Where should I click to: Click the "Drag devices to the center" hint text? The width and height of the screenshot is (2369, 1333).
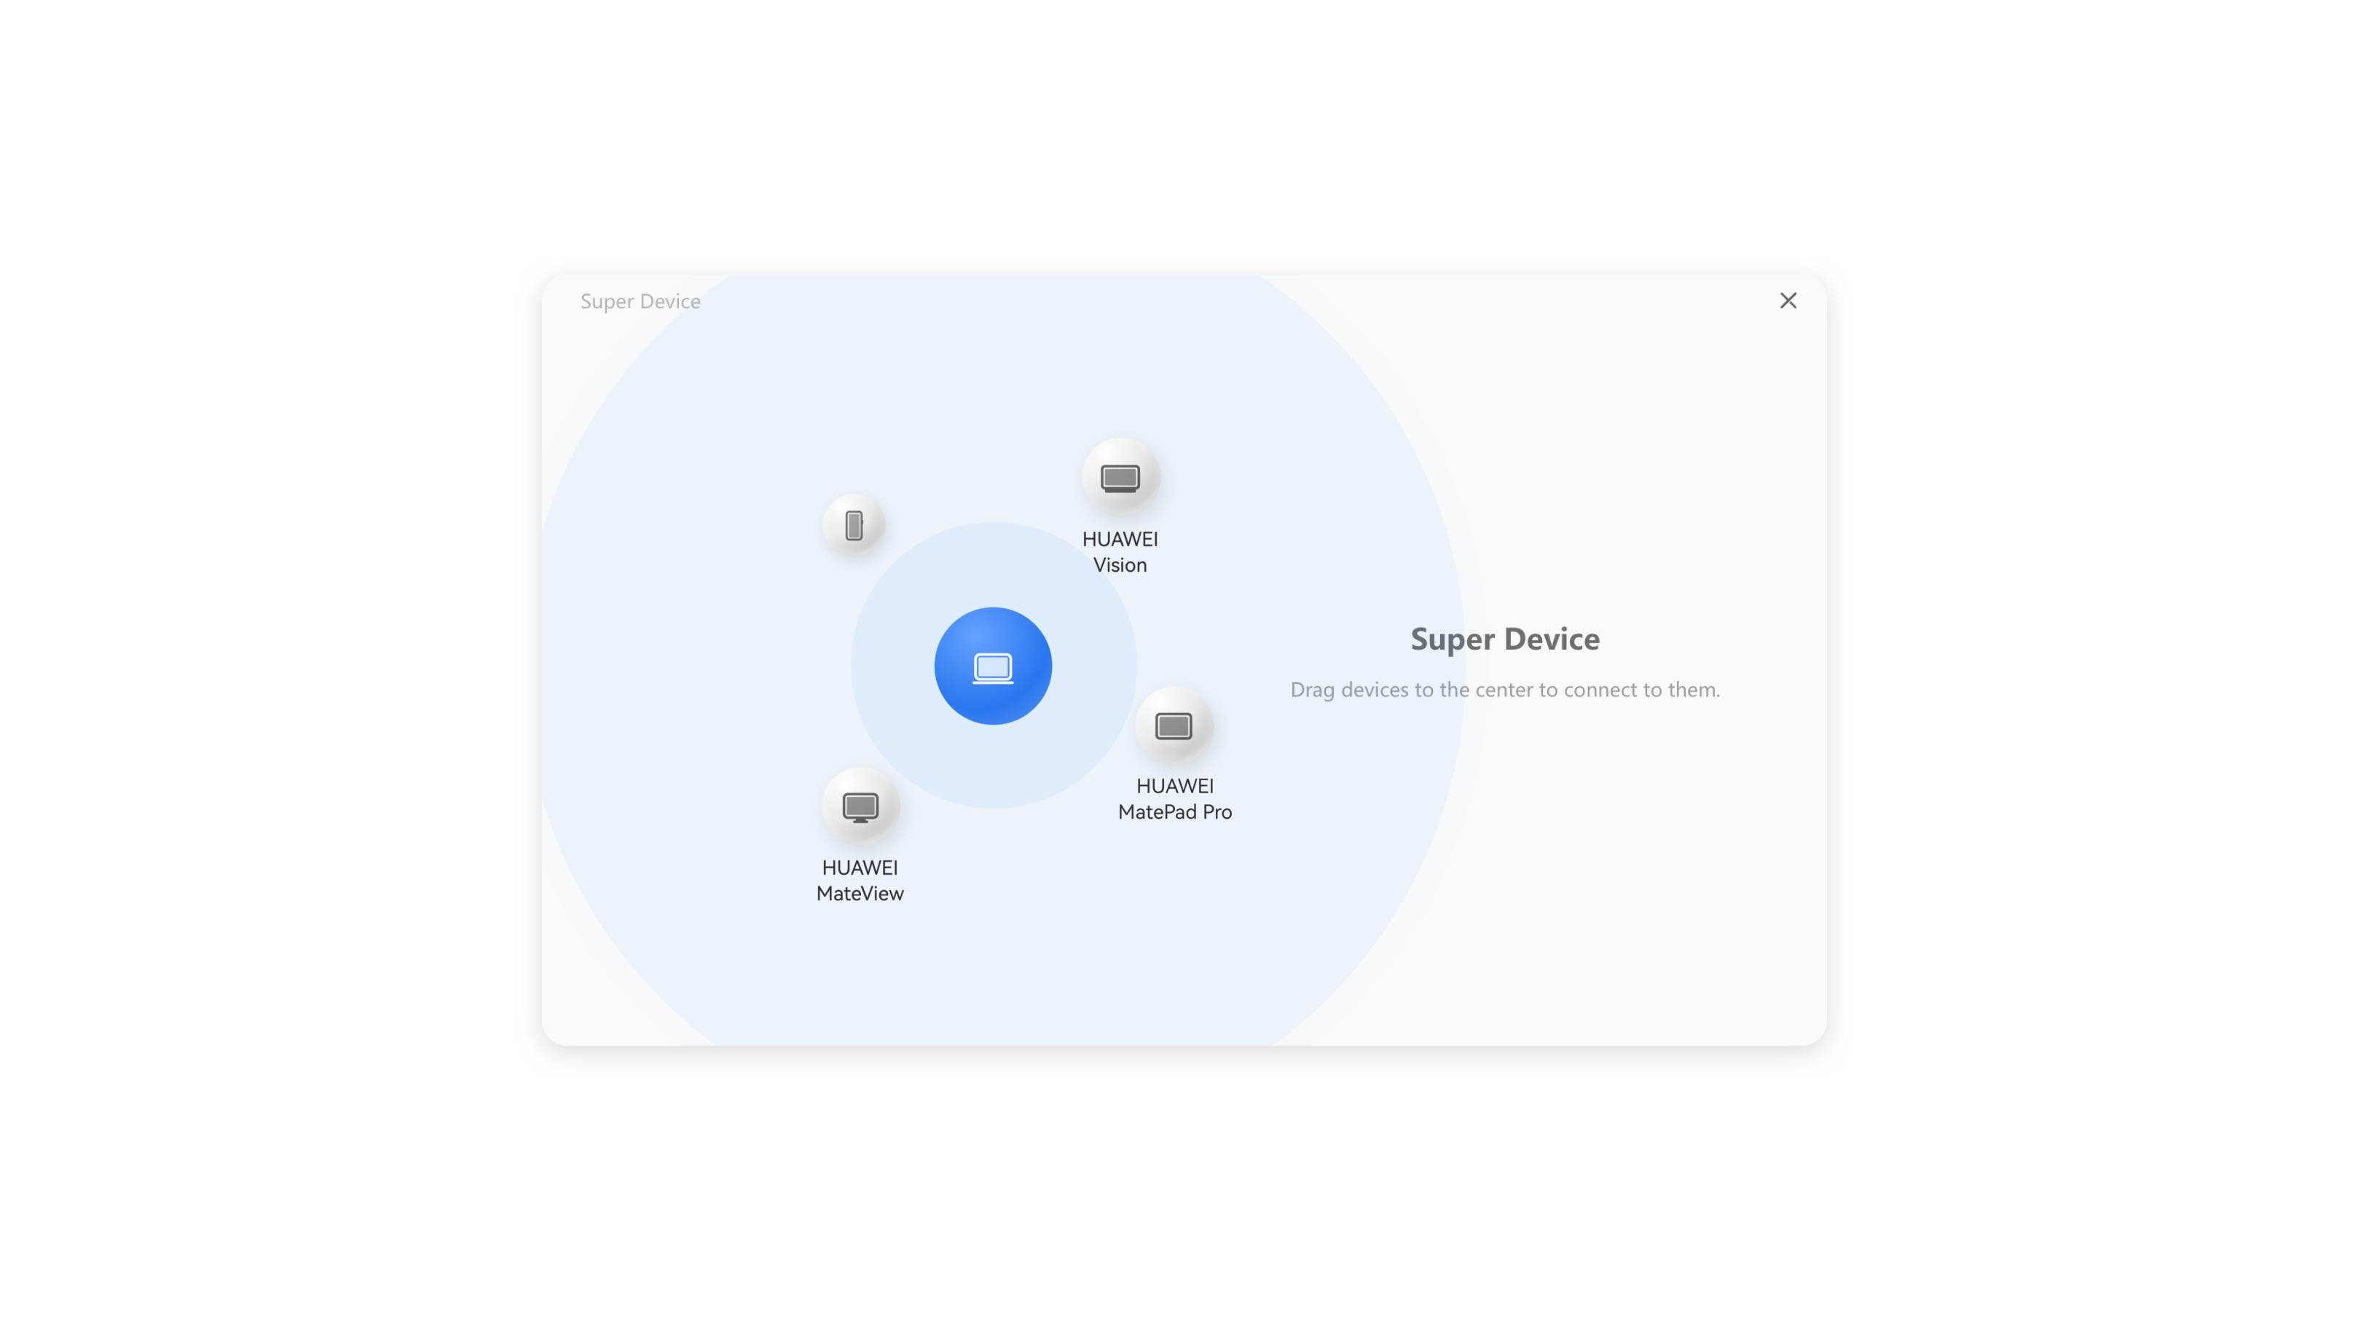1504,690
